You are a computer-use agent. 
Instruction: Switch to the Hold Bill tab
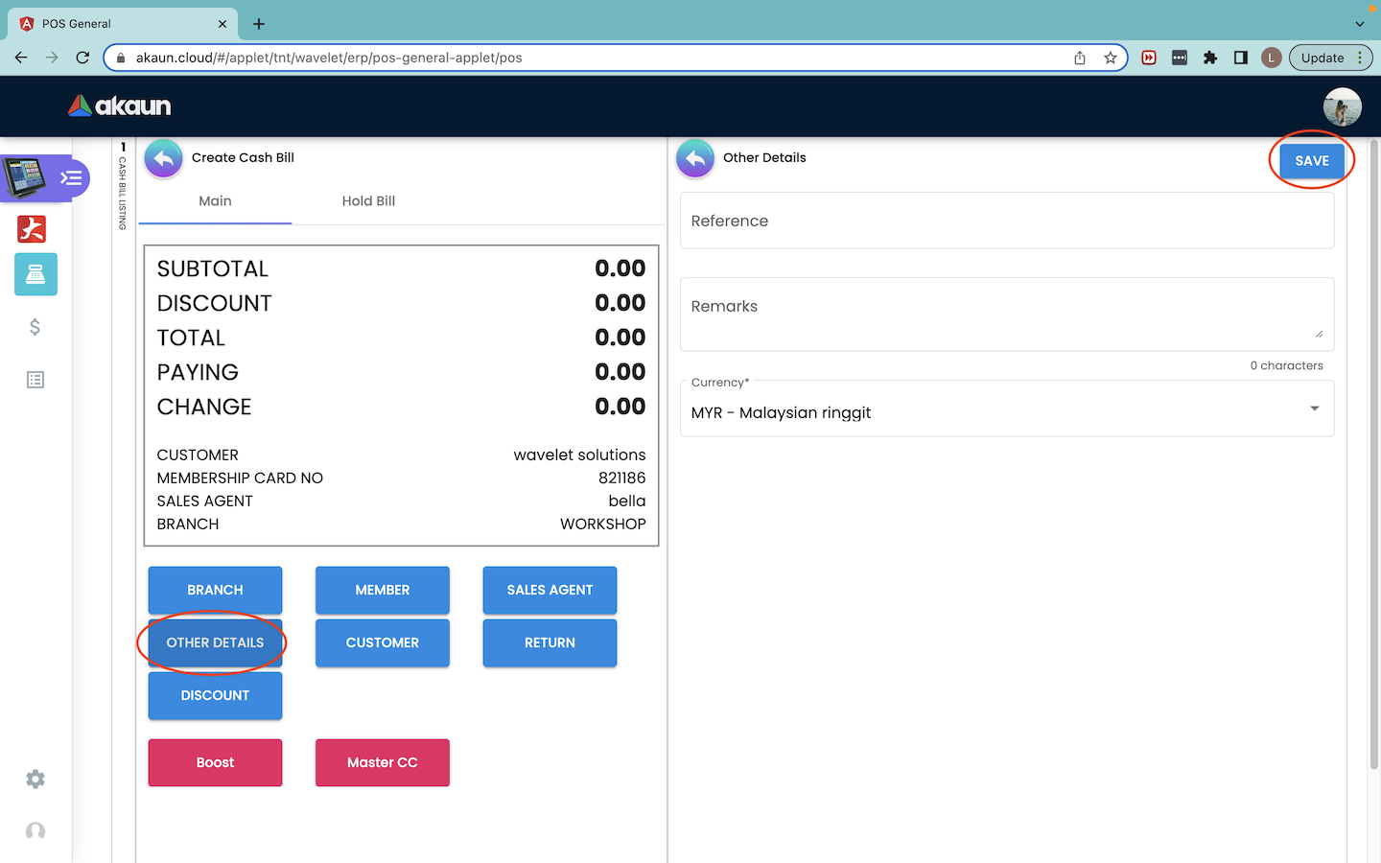[369, 201]
